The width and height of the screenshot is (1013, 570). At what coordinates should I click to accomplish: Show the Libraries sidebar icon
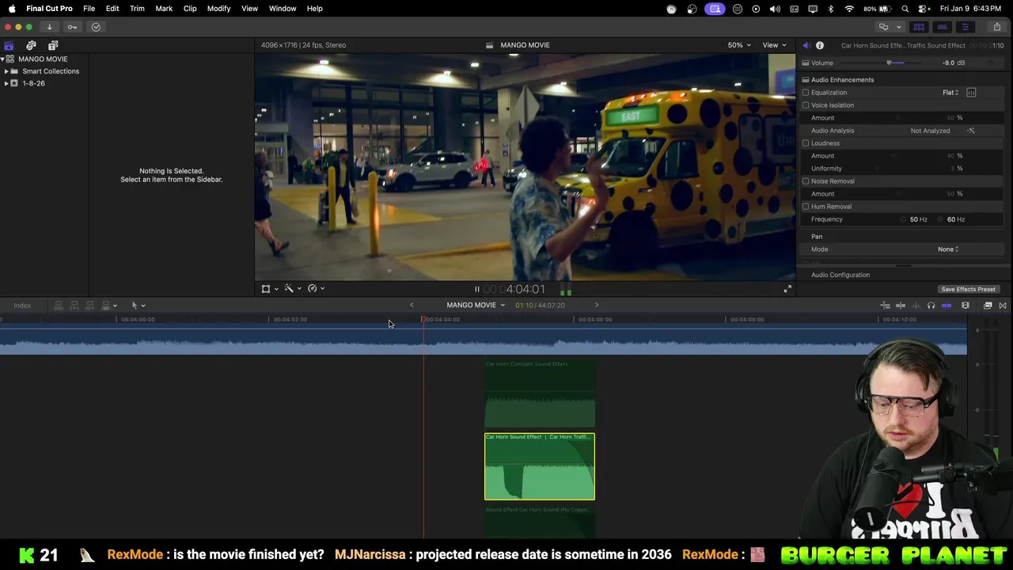point(9,45)
